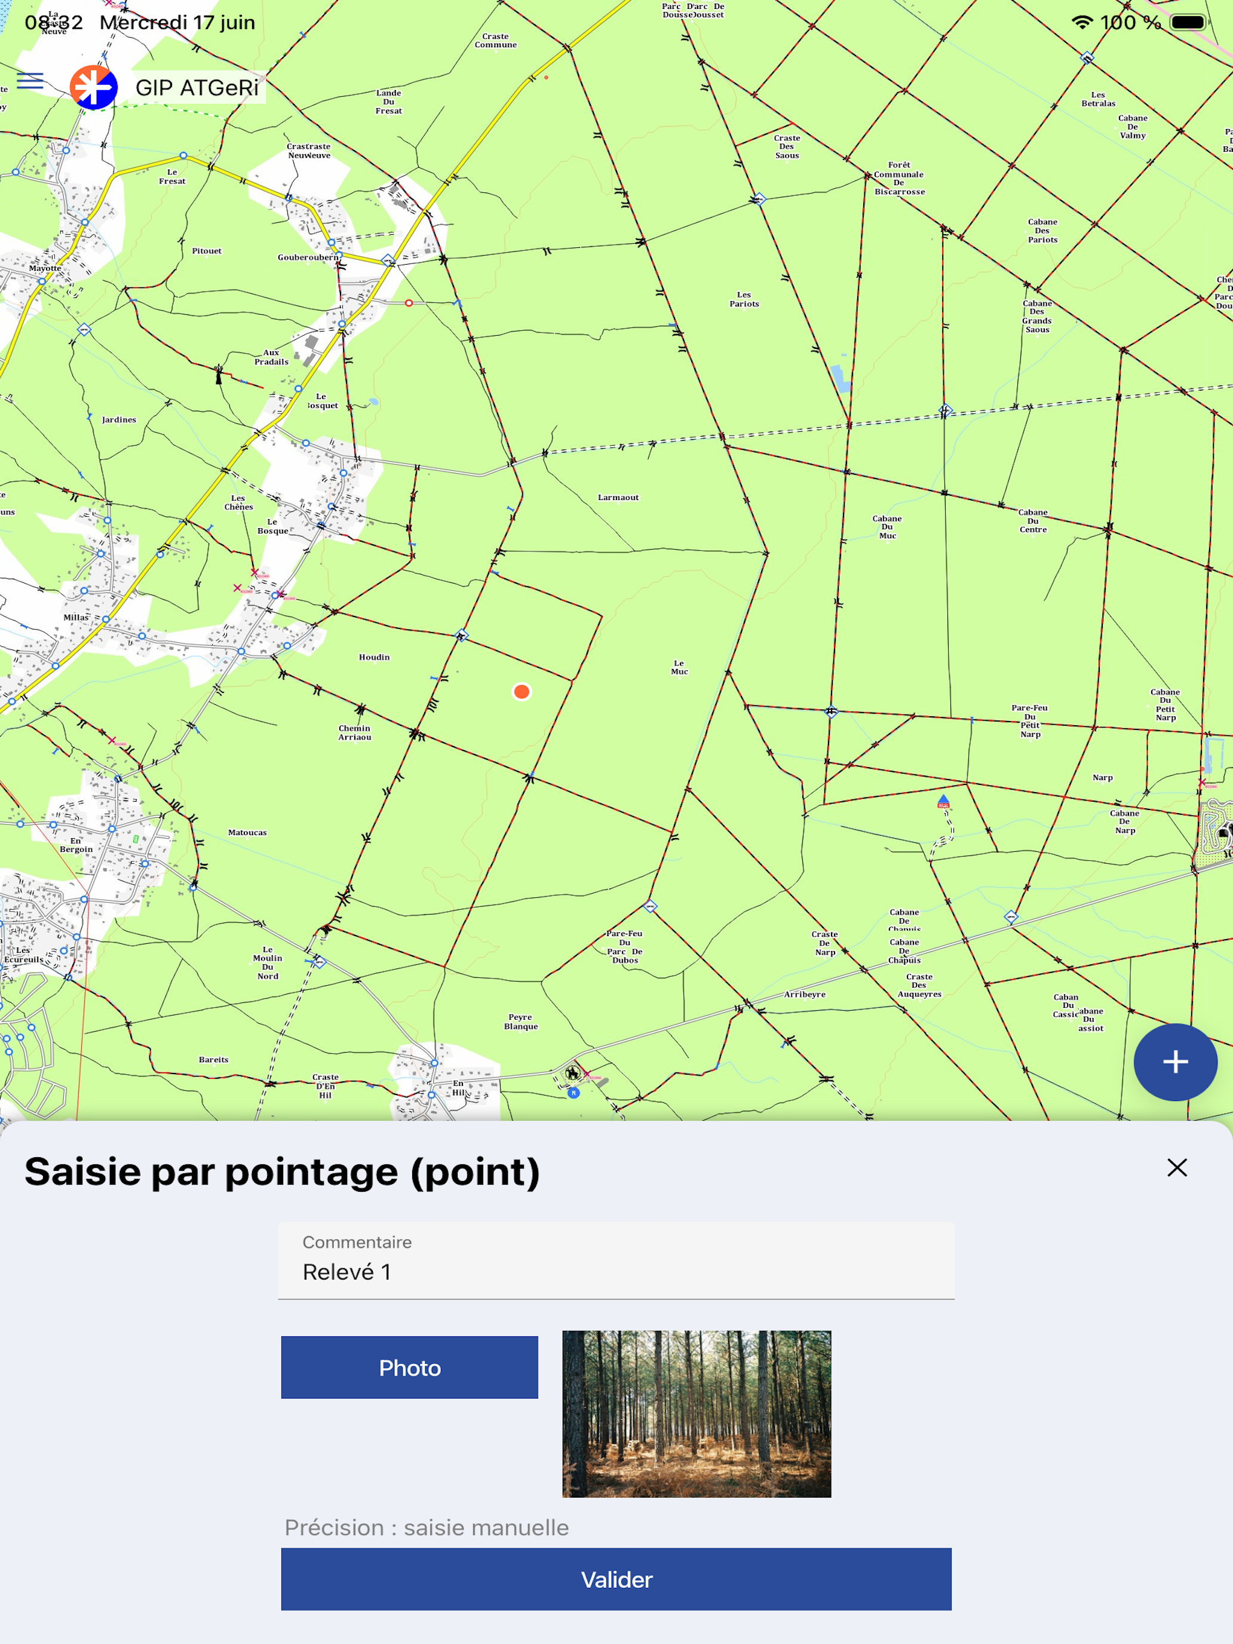
Task: Tap the Photo button
Action: (410, 1367)
